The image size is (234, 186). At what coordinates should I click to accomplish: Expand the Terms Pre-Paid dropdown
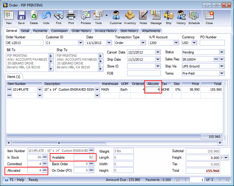tap(222, 73)
